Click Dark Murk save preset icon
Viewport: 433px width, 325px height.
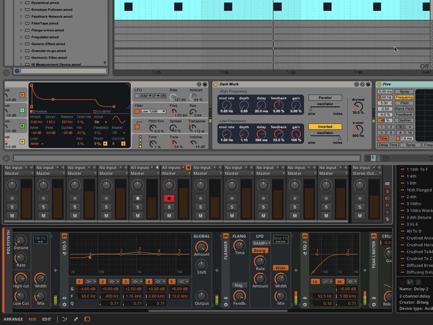[368, 84]
